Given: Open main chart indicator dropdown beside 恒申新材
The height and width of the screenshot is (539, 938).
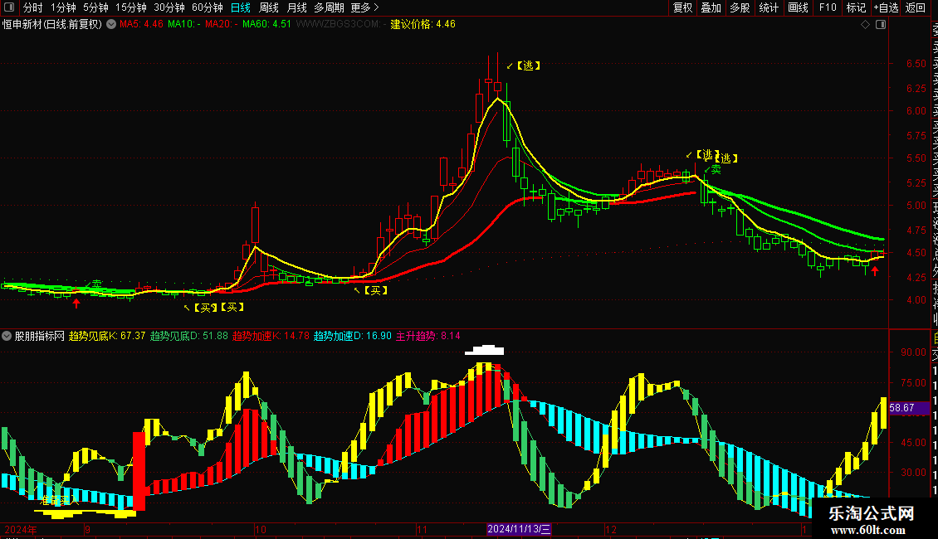Looking at the screenshot, I should [111, 25].
